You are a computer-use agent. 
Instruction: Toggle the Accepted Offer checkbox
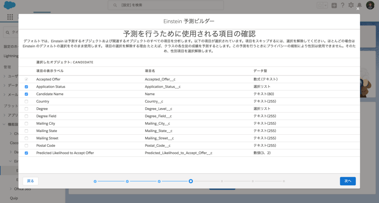click(26, 79)
